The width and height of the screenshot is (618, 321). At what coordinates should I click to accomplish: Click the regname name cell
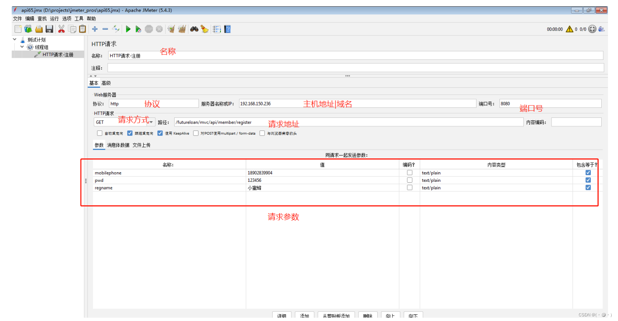pyautogui.click(x=169, y=188)
